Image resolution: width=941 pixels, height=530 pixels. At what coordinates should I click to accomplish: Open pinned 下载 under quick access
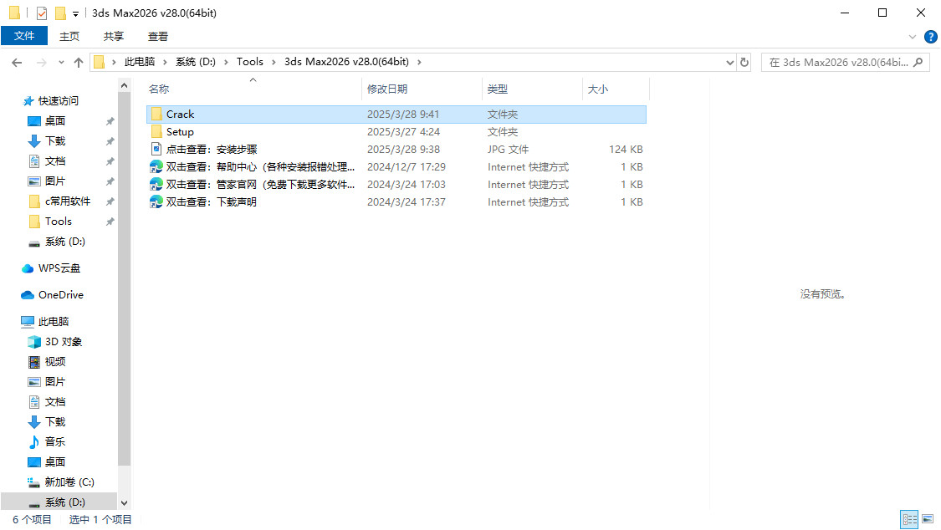[54, 141]
